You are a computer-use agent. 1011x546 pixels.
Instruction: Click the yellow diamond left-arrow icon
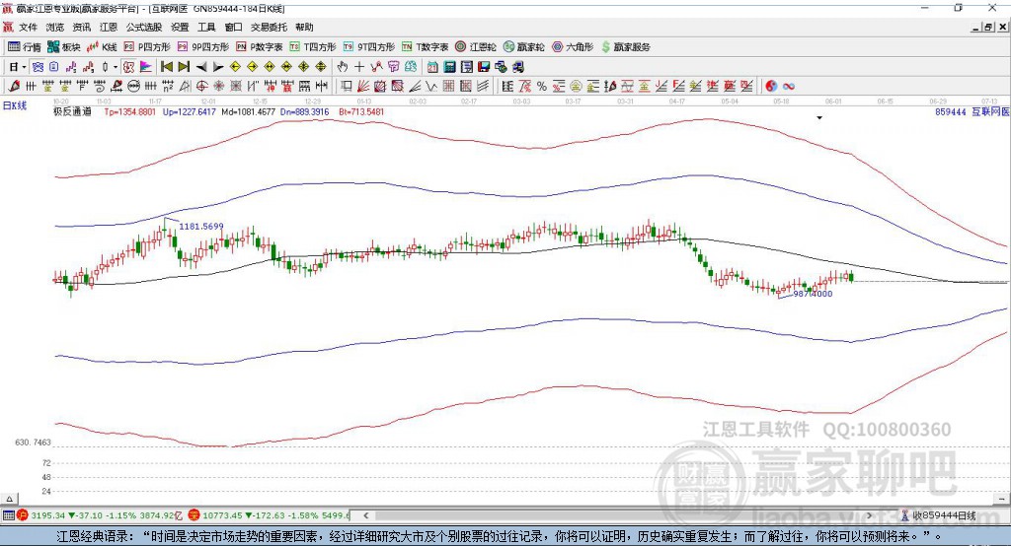coord(235,67)
